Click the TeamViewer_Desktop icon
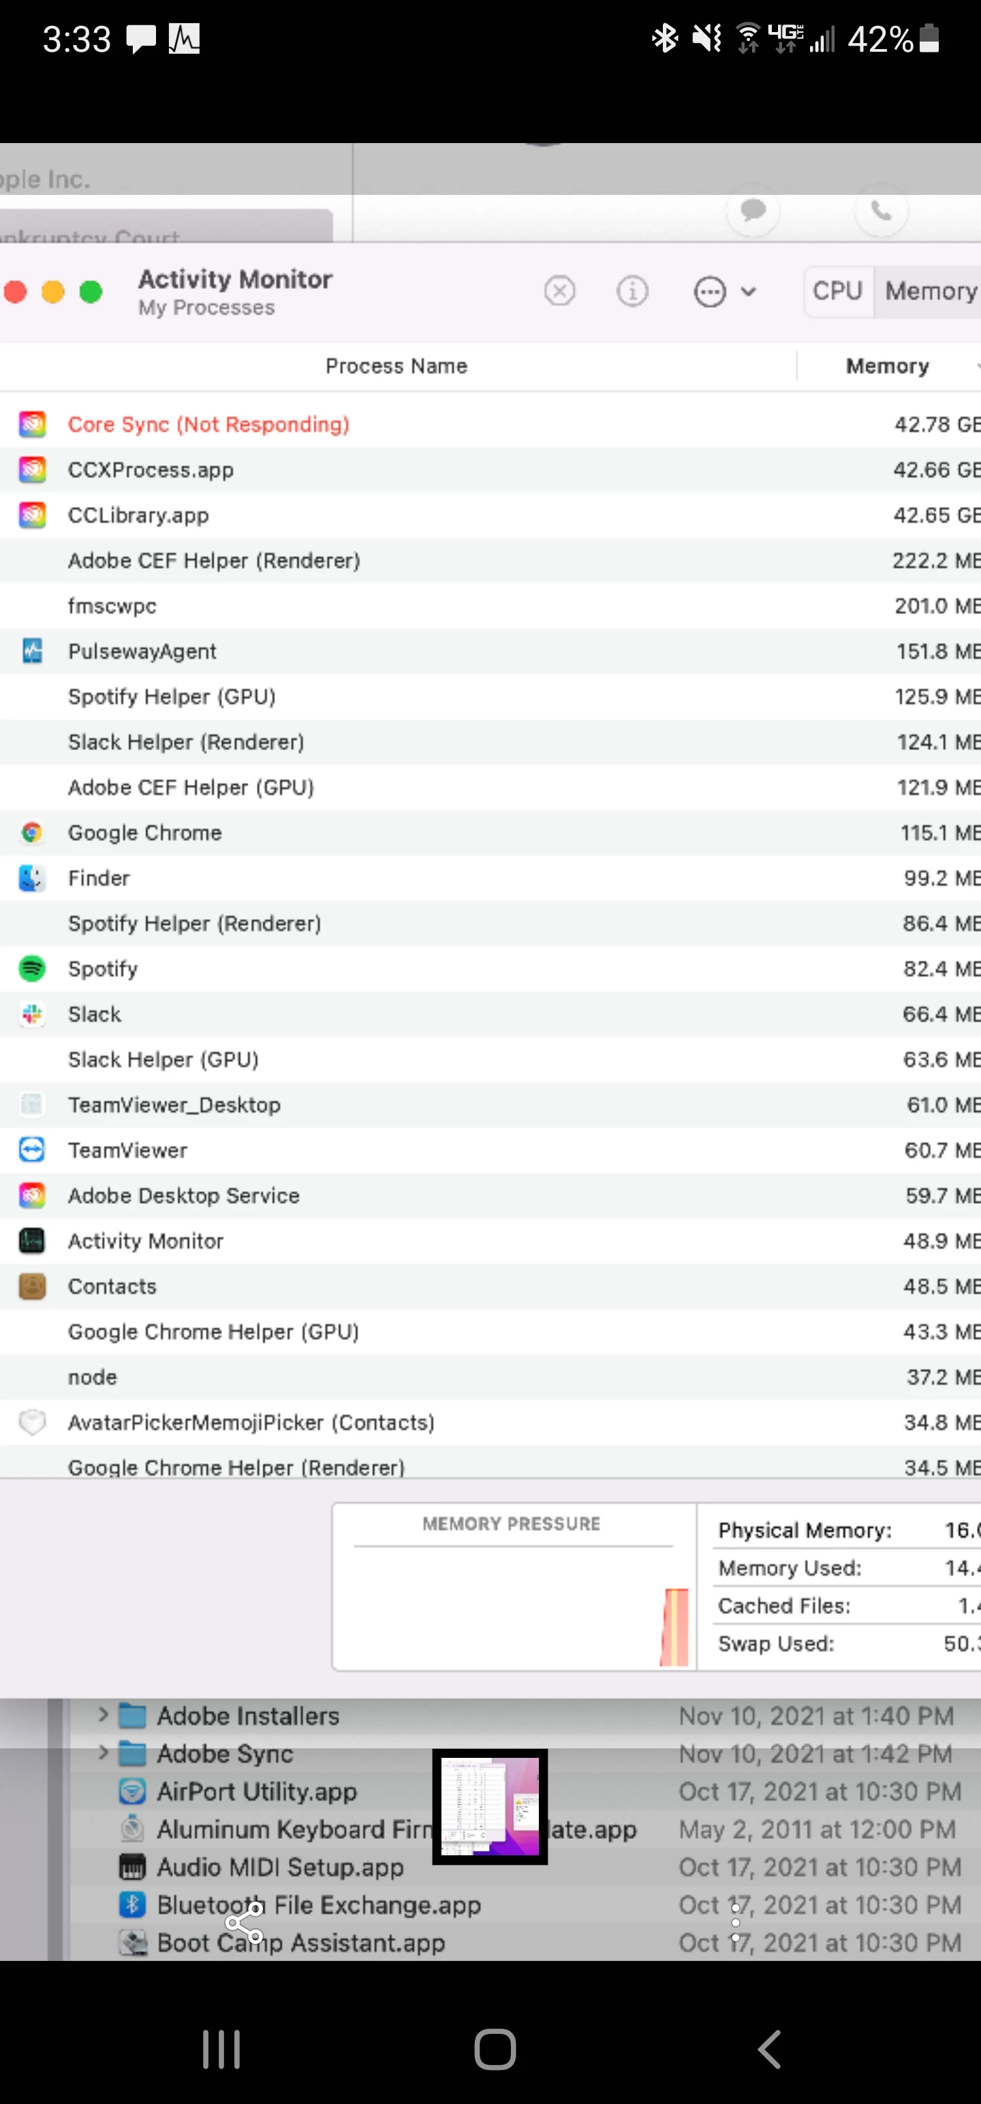Screen dimensions: 981x2104 point(32,1104)
